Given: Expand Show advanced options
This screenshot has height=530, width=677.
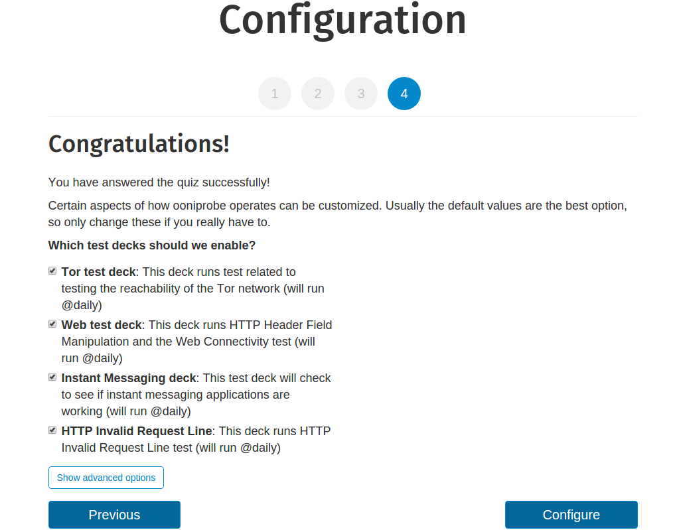Looking at the screenshot, I should pos(106,478).
